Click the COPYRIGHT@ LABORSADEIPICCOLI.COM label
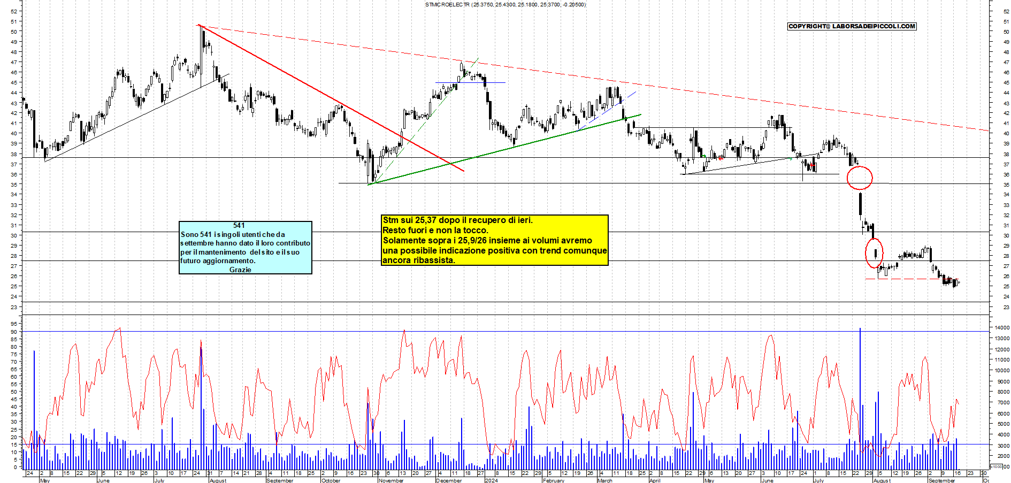This screenshot has height=483, width=1011. [852, 26]
